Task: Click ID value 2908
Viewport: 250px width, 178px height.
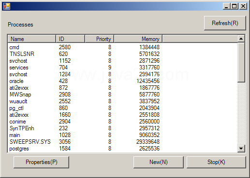Action: [x=65, y=95]
